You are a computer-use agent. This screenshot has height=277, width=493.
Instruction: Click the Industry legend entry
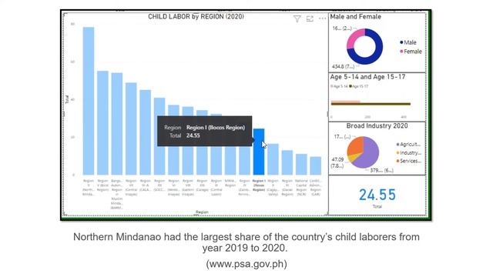point(408,152)
